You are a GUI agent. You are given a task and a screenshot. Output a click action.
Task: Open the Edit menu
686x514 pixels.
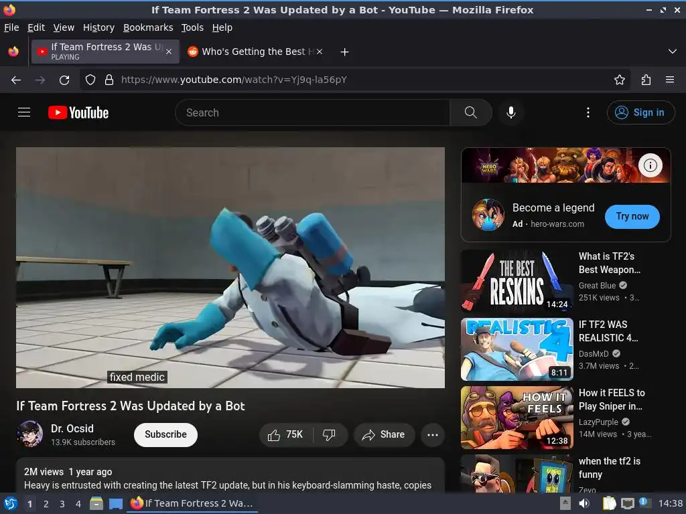(36, 27)
